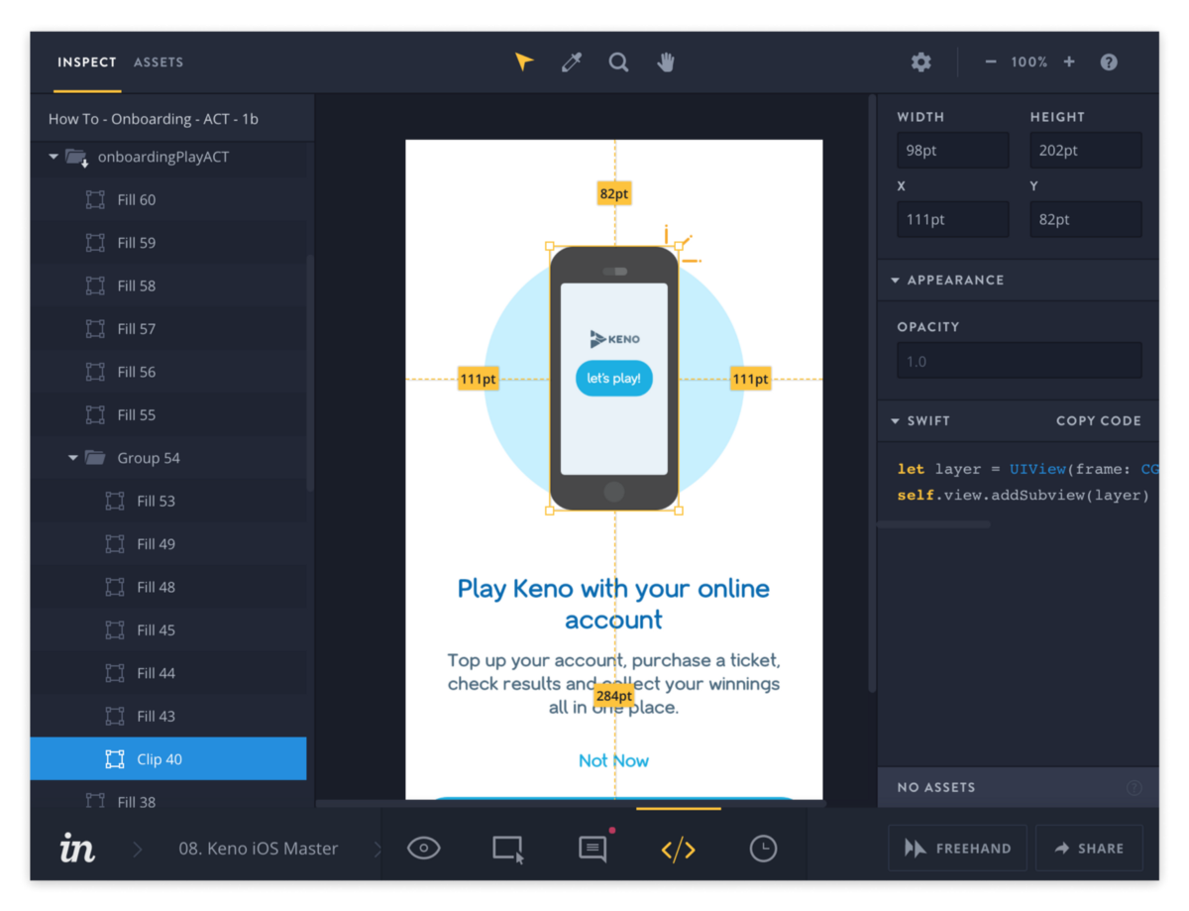The width and height of the screenshot is (1189, 911).
Task: Collapse the Swift code section
Action: click(896, 421)
